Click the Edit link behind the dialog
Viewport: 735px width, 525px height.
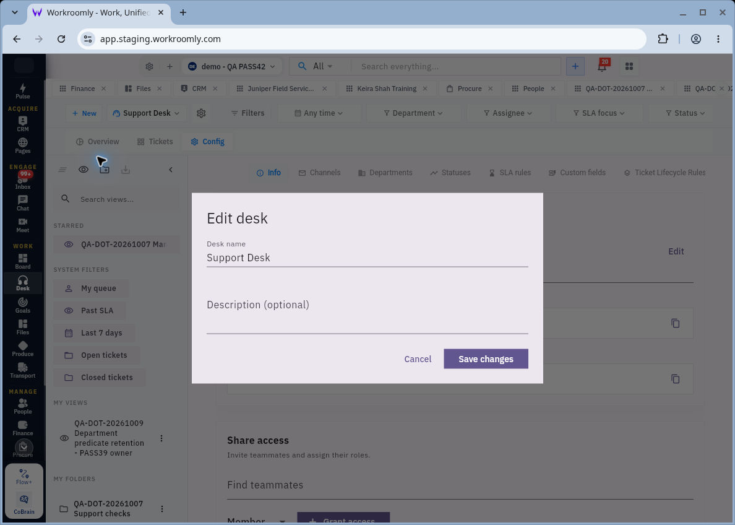coord(676,251)
